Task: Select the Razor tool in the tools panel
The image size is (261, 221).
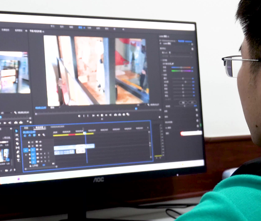Action: pos(17,144)
